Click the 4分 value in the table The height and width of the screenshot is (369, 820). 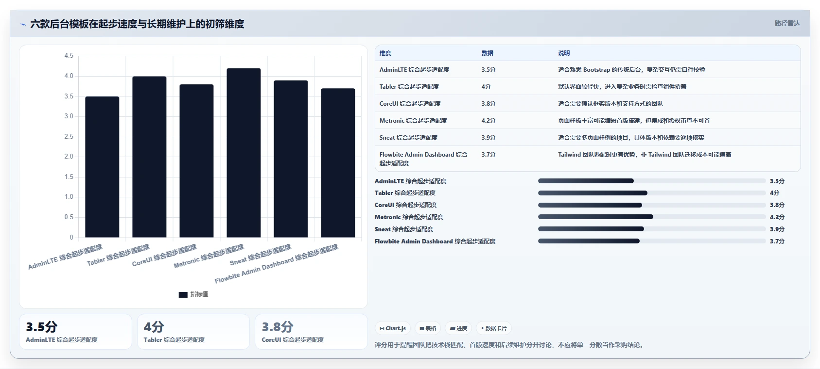(x=486, y=87)
